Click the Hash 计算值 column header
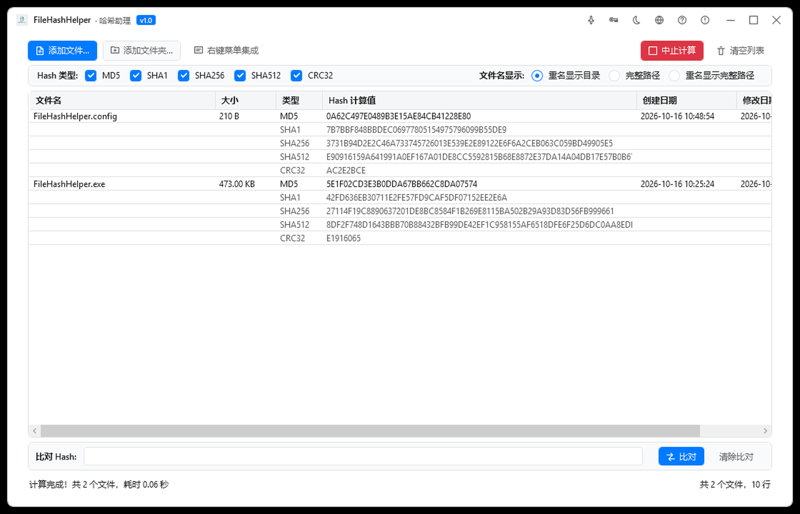Viewport: 800px width, 514px height. click(x=480, y=100)
